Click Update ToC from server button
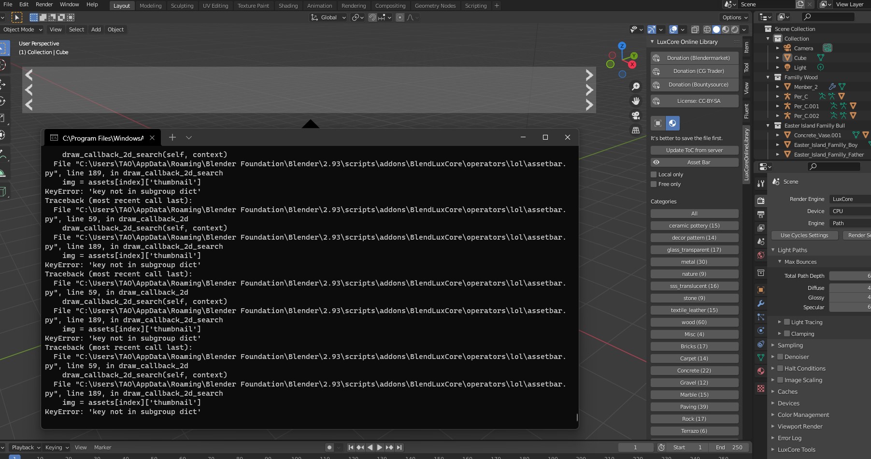 [x=694, y=150]
